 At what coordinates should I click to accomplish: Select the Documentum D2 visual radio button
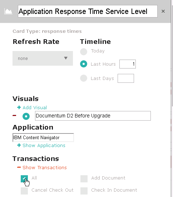point(26,116)
